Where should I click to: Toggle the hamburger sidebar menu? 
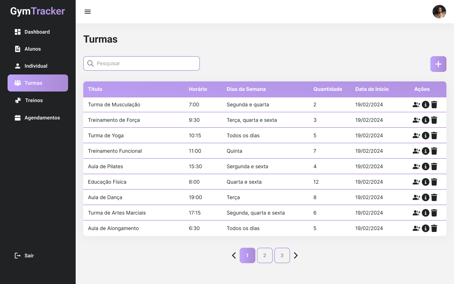click(x=88, y=12)
